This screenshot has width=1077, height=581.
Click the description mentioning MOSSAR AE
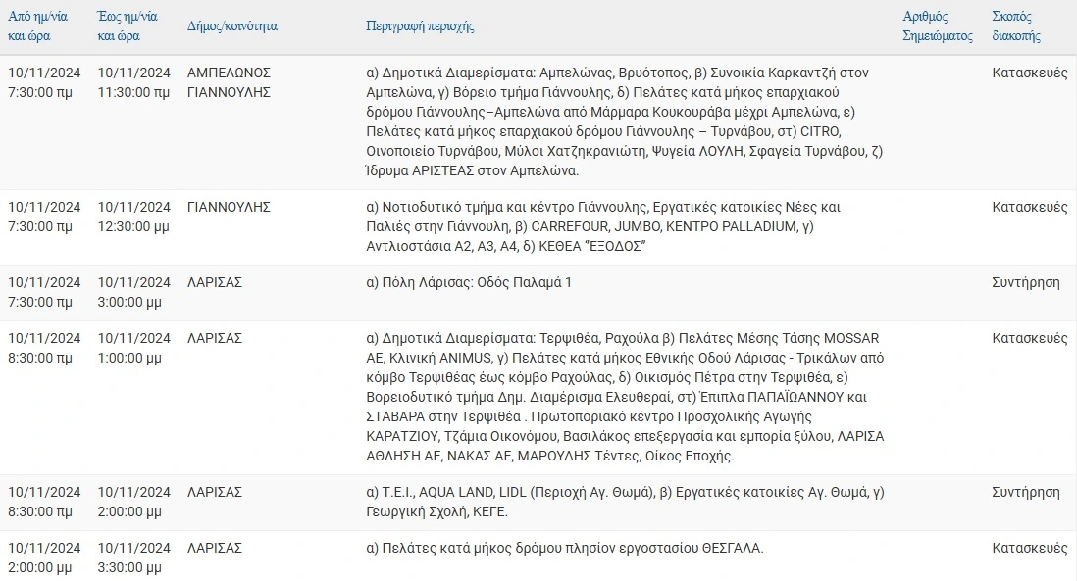pos(625,397)
